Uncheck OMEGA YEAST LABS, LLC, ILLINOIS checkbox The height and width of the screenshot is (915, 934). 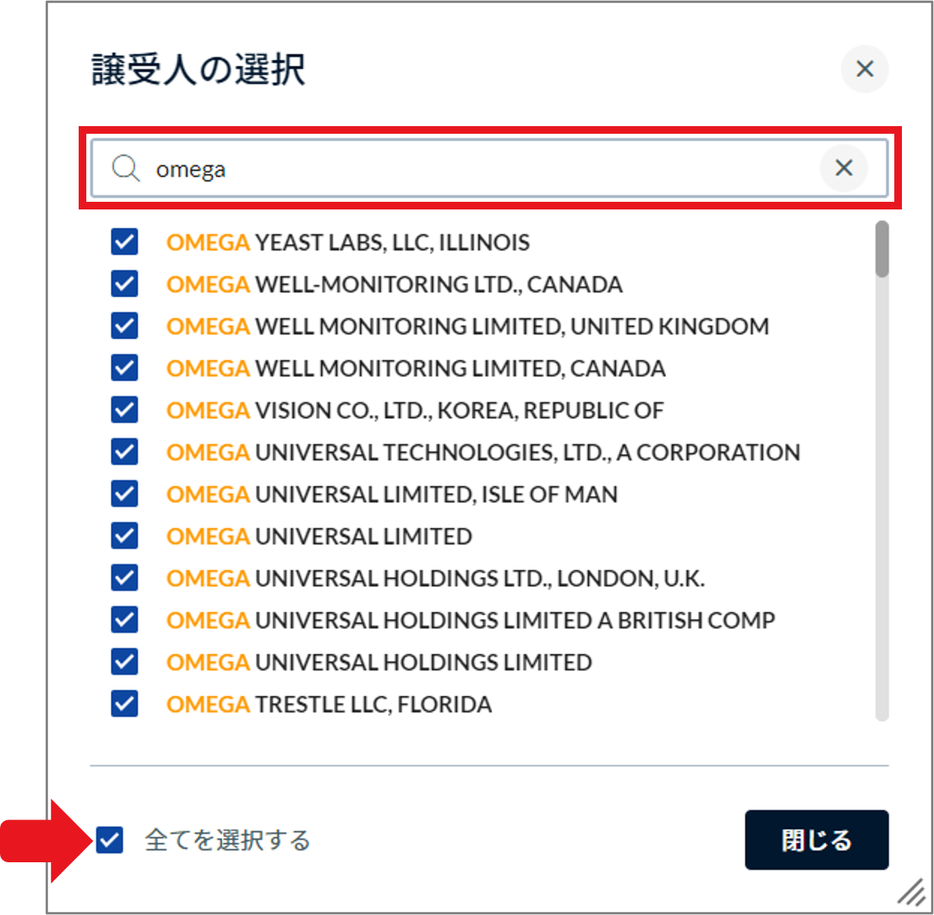124,242
